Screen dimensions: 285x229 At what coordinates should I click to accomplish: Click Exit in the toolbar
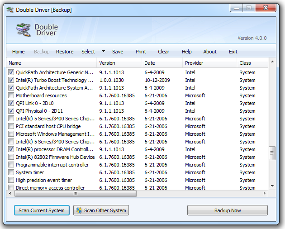233,52
